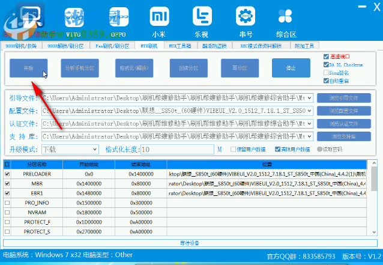The image size is (383, 265).
Task: Select the PROTECT_S partition name cell
Action: click(x=37, y=231)
